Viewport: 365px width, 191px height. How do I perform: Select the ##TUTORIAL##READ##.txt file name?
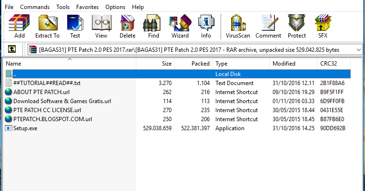47,83
